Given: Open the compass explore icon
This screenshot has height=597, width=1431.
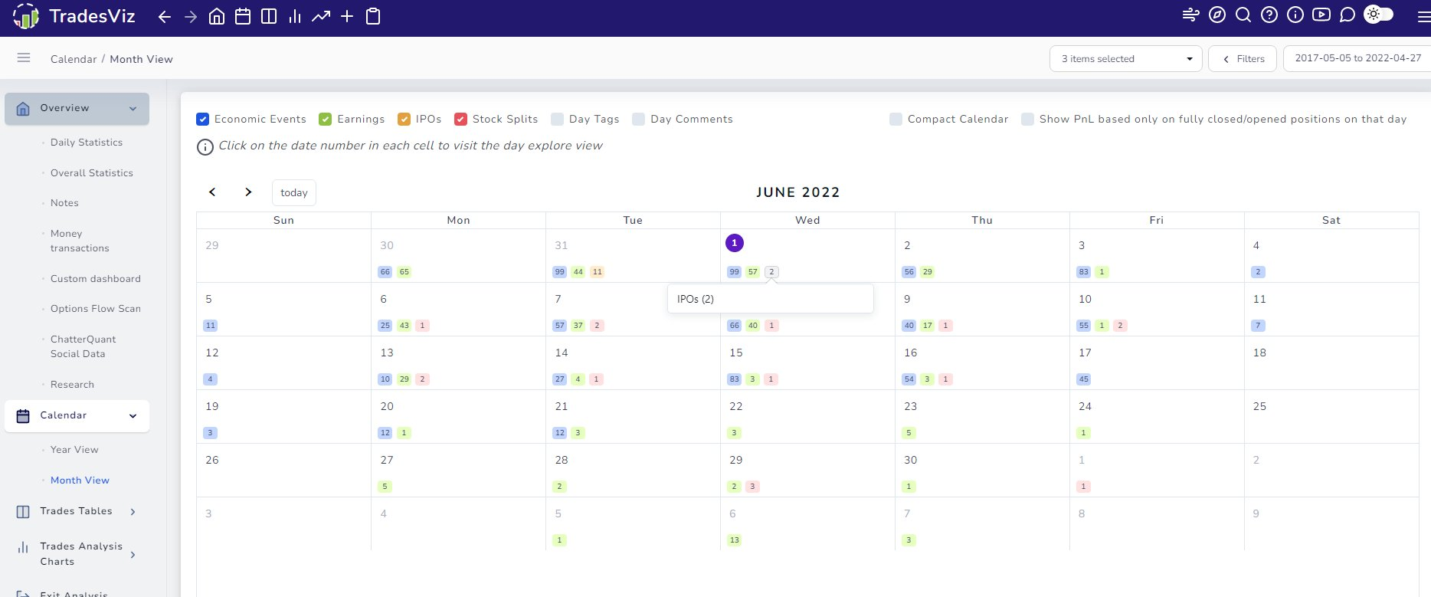Looking at the screenshot, I should click(1217, 15).
